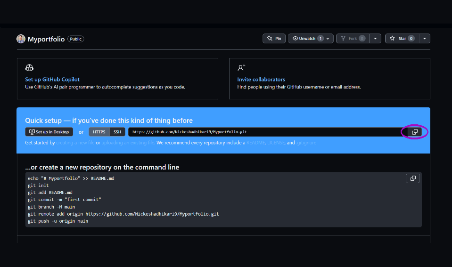
Task: Click Set up in Desktop button
Action: click(x=49, y=132)
